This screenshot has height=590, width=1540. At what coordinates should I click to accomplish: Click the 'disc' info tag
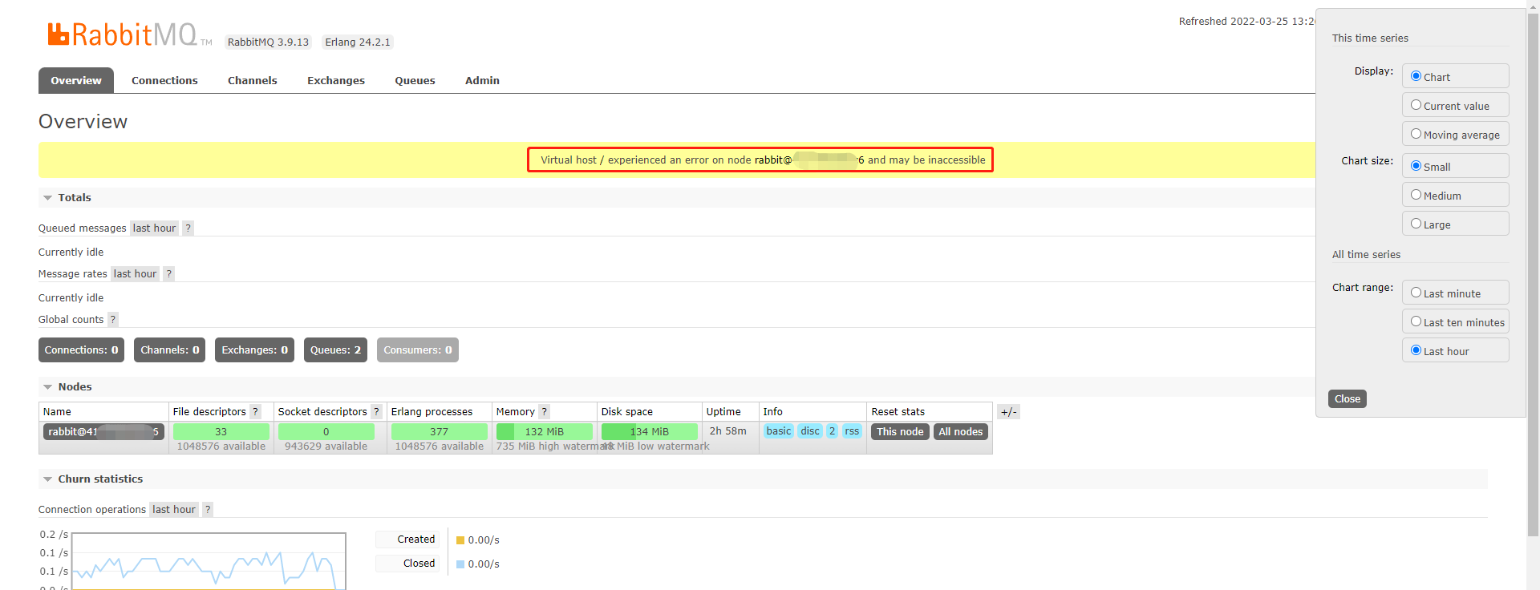(810, 431)
